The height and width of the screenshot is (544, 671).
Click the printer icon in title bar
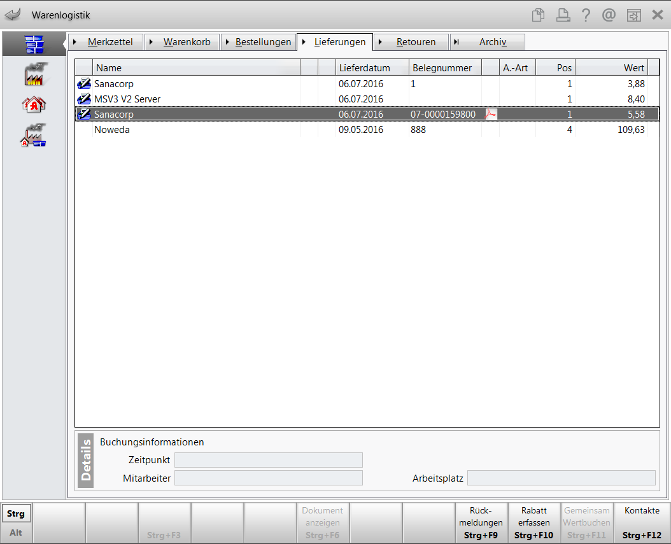pyautogui.click(x=563, y=15)
